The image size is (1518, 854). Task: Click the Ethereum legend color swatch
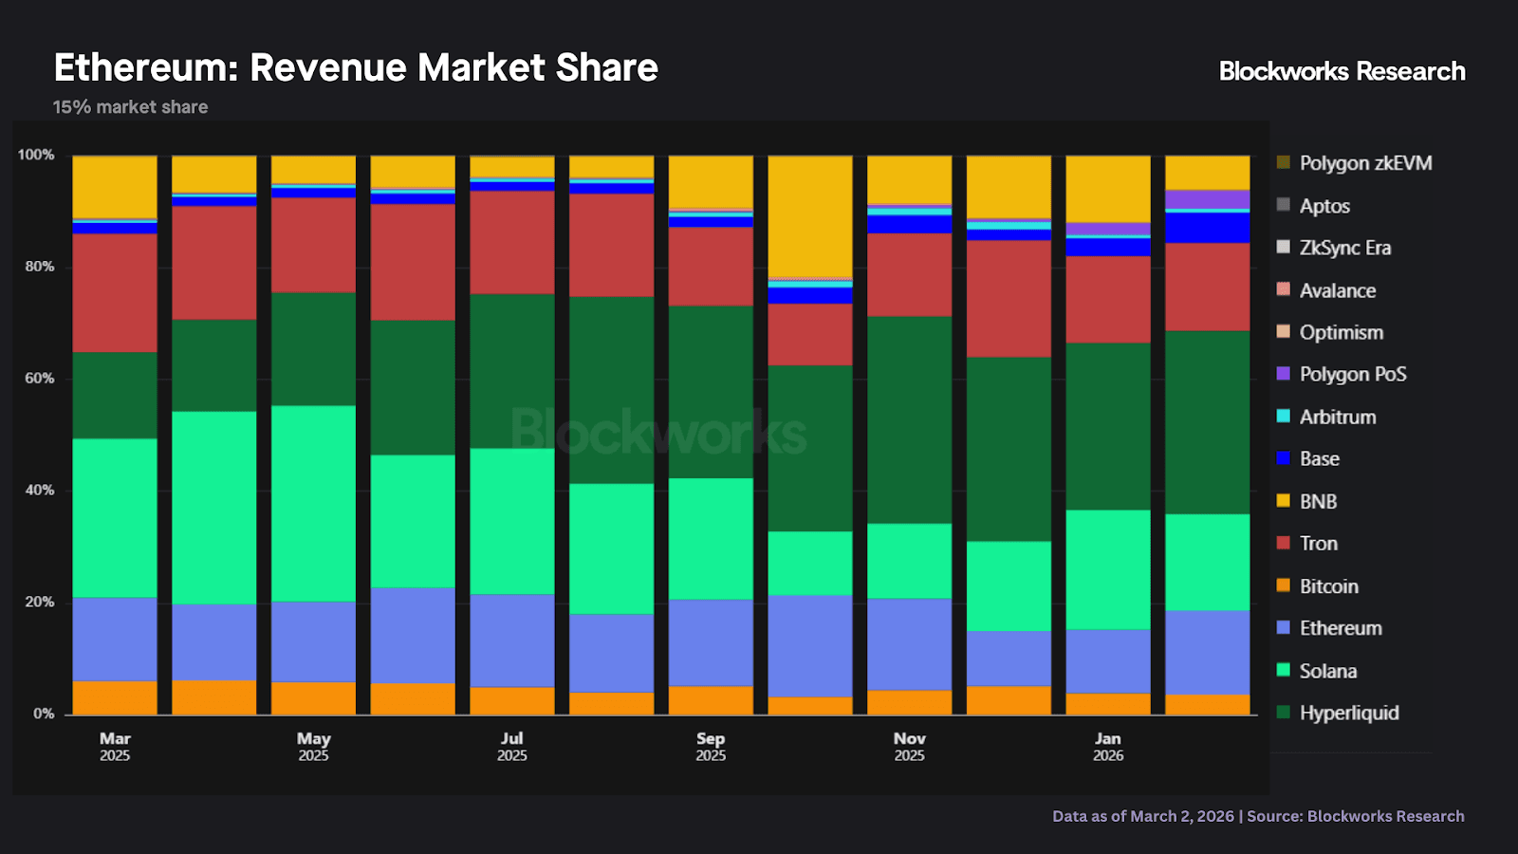[x=1284, y=627]
